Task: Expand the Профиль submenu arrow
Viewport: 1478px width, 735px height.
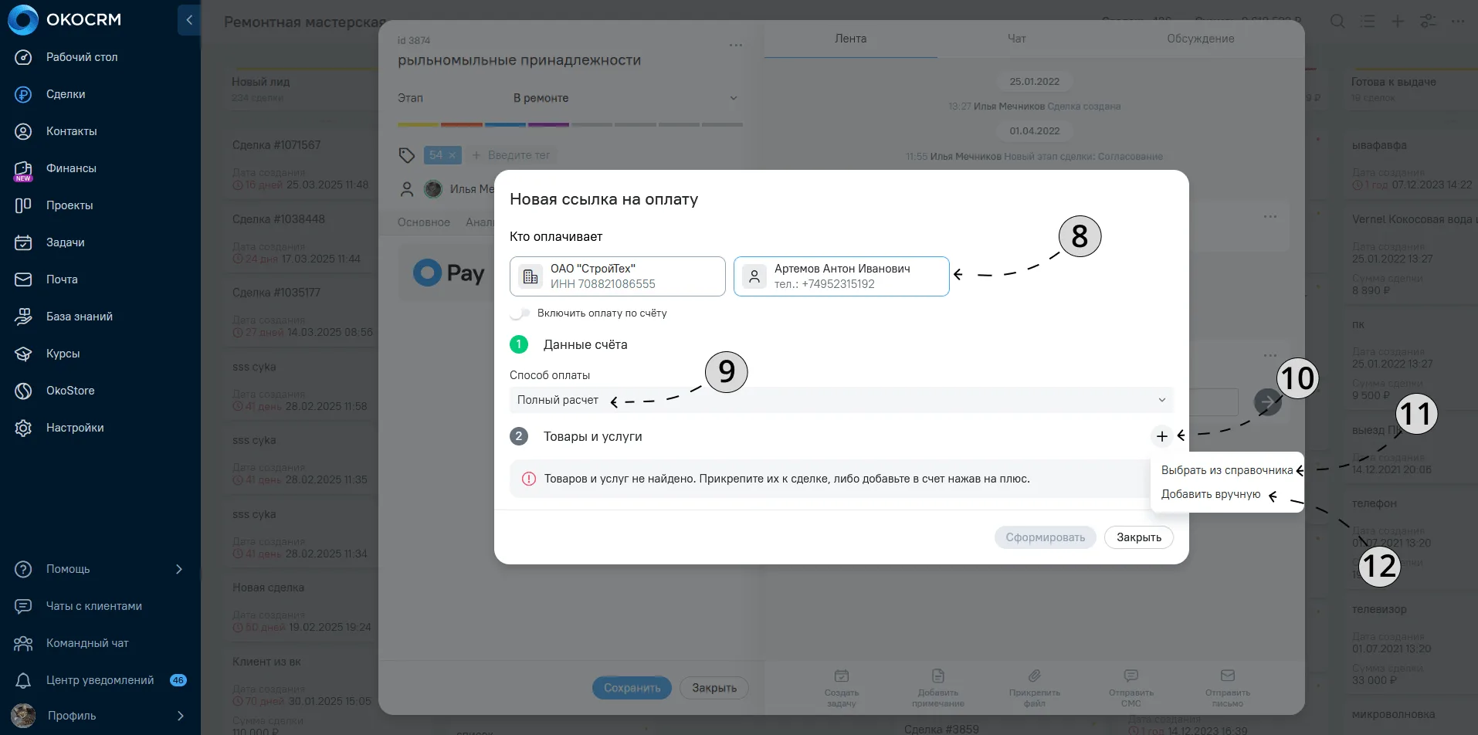Action: tap(180, 716)
